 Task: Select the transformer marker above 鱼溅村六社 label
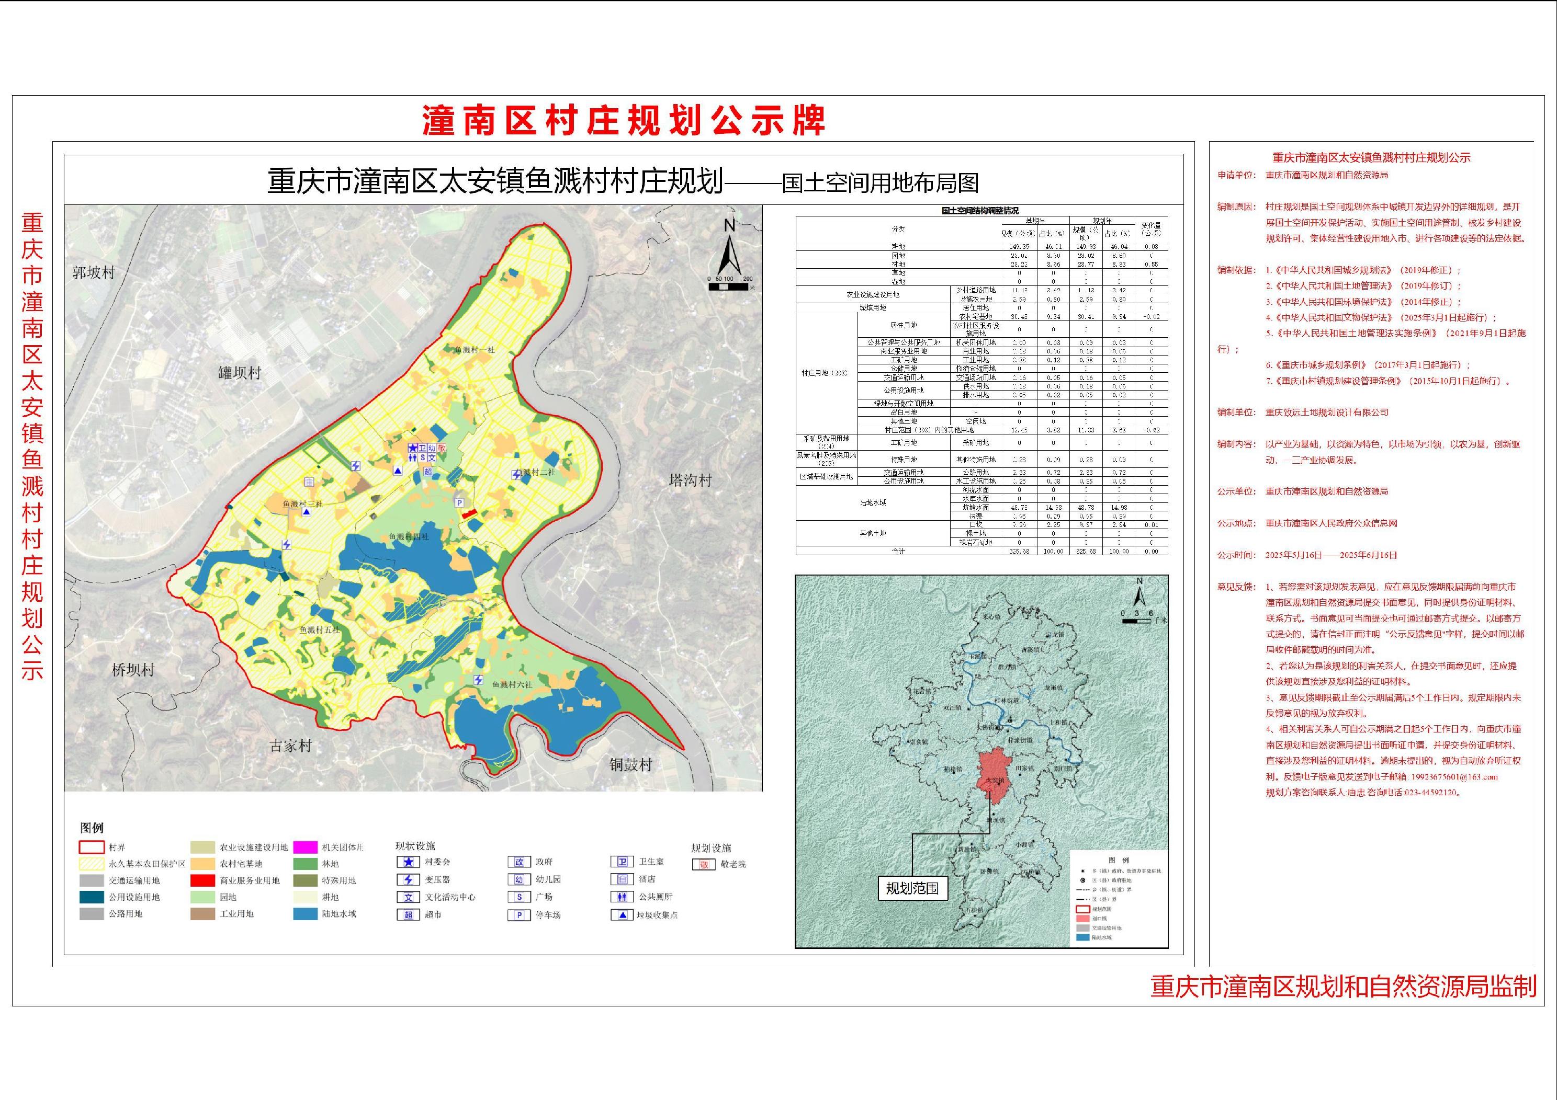(479, 679)
